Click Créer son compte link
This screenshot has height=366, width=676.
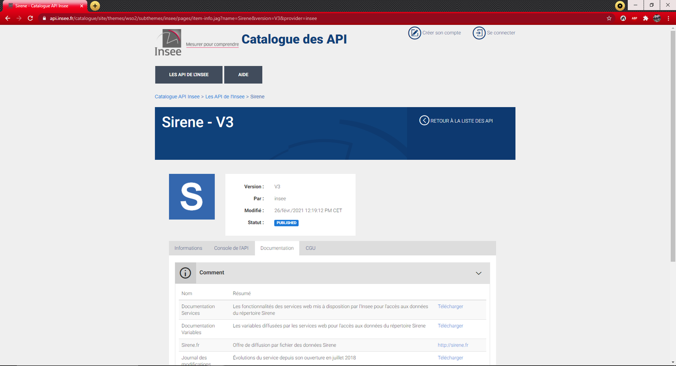(x=442, y=33)
